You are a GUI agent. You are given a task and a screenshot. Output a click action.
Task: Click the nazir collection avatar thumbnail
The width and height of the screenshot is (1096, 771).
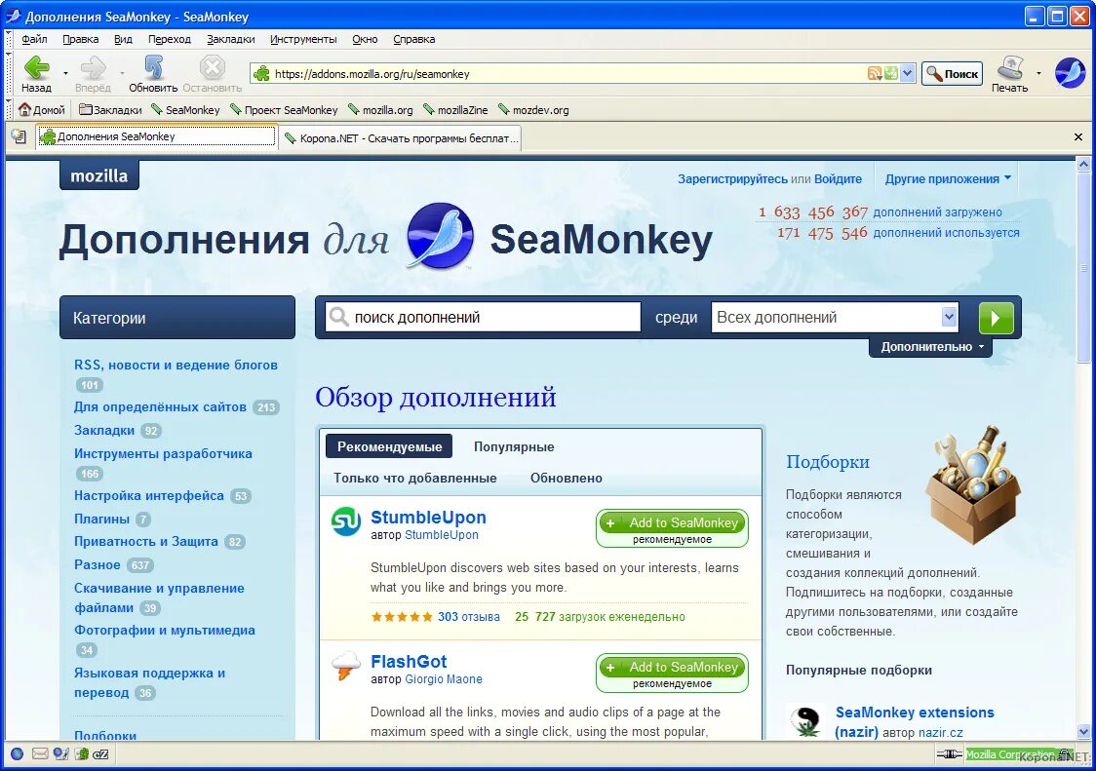pos(805,720)
